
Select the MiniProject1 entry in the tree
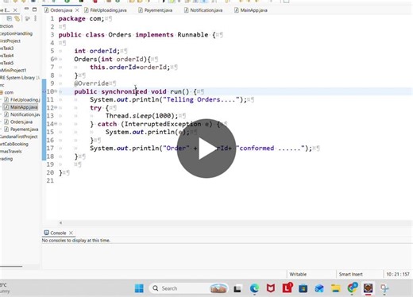coord(13,70)
